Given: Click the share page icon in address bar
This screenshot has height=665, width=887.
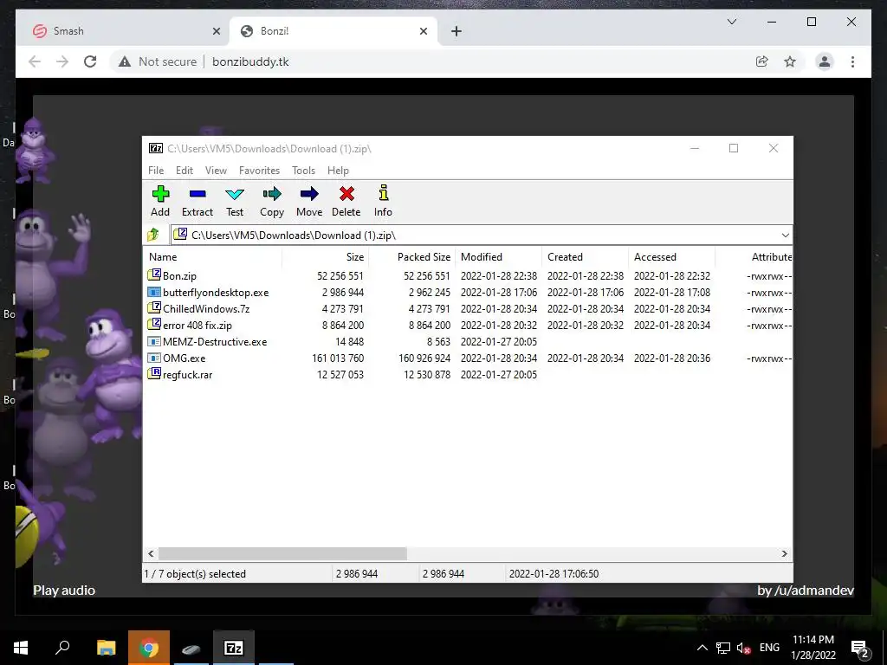Looking at the screenshot, I should click(762, 61).
